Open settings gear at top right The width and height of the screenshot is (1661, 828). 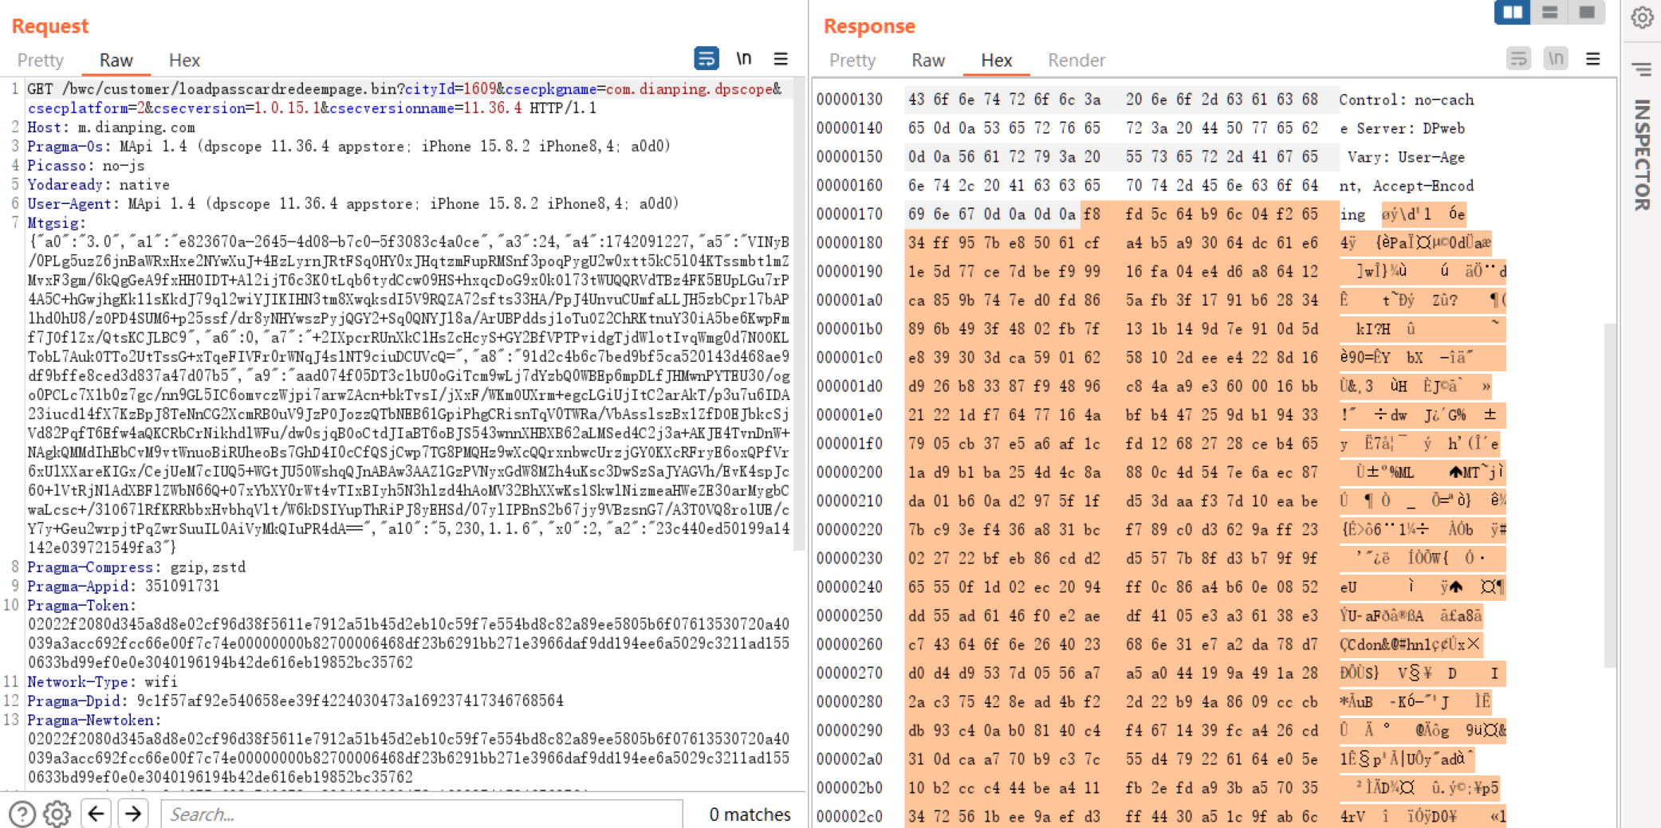point(1642,18)
